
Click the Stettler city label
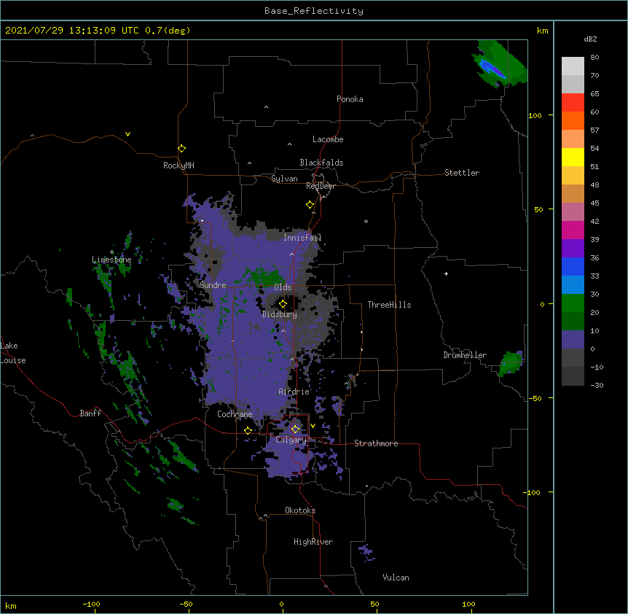(462, 173)
